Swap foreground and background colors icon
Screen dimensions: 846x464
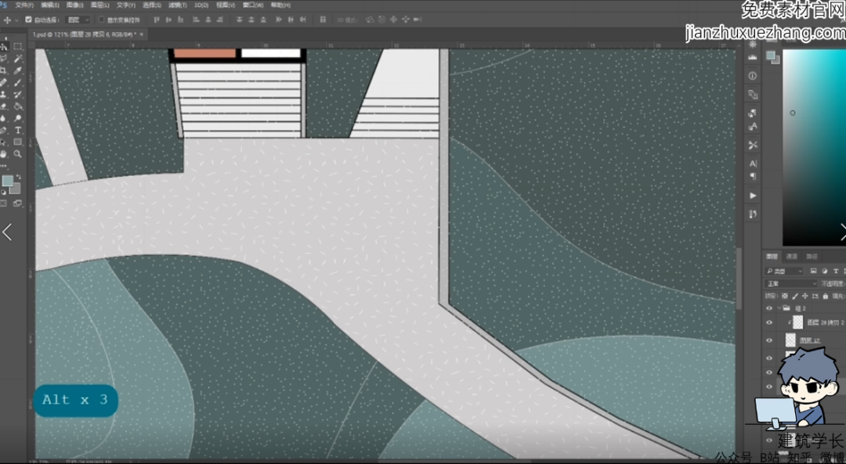point(19,178)
